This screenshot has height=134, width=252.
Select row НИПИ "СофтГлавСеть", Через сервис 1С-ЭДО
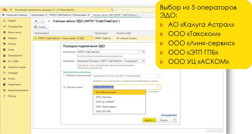click(63, 38)
